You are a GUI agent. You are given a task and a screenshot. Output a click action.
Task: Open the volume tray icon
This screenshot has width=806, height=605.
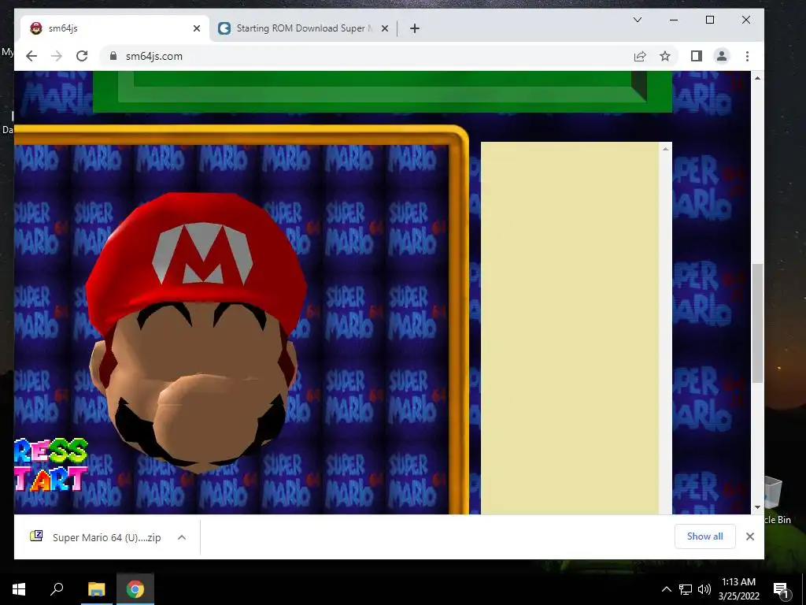(704, 589)
